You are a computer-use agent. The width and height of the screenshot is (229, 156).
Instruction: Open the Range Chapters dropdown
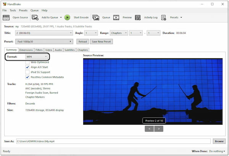point(118,33)
